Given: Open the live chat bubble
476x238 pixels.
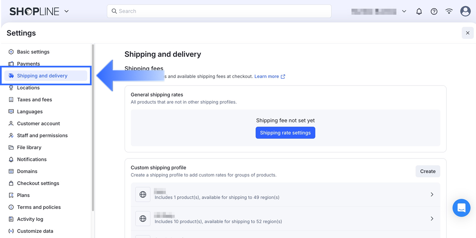Looking at the screenshot, I should pyautogui.click(x=461, y=208).
